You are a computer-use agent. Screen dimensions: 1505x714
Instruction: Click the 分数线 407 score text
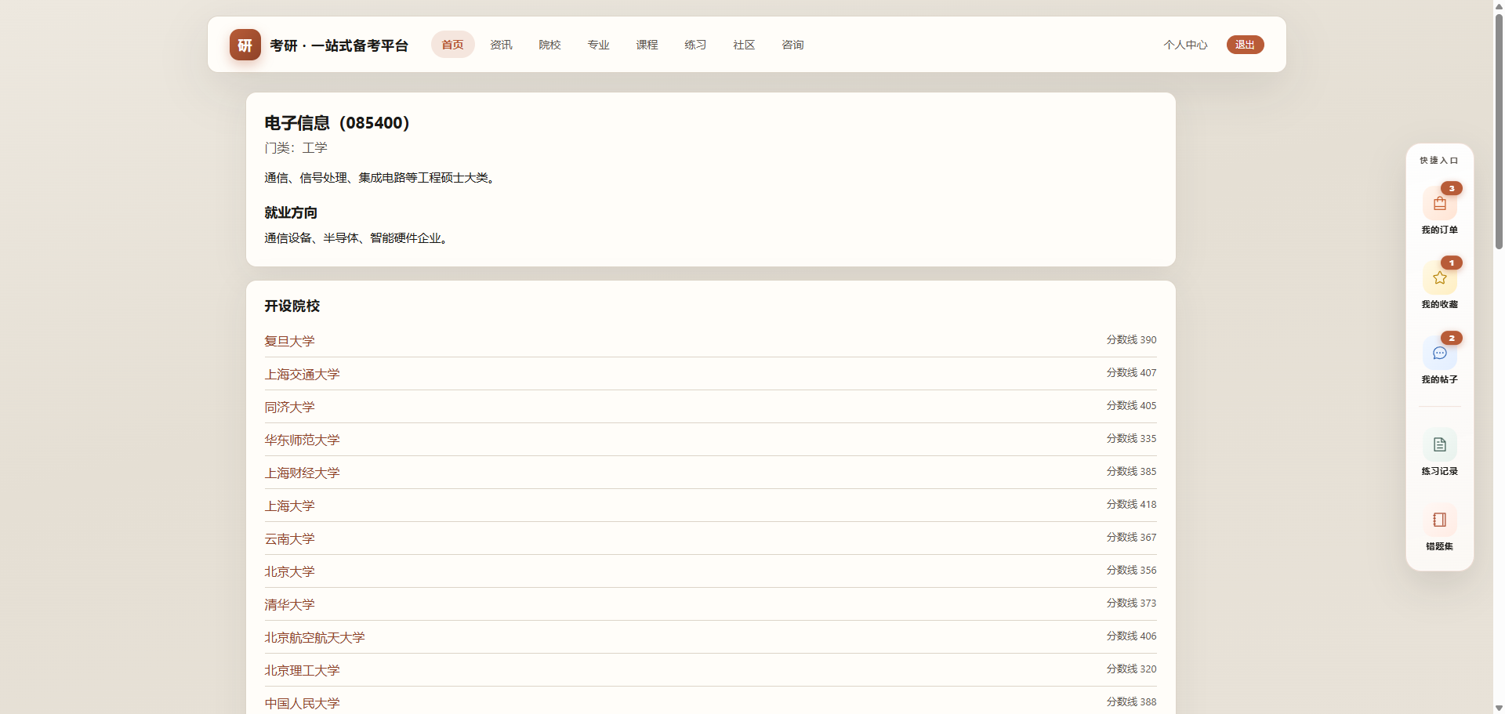(1131, 372)
